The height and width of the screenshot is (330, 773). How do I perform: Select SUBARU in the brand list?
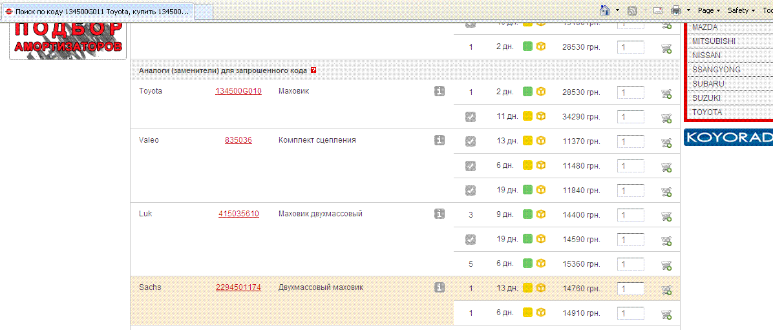[708, 84]
